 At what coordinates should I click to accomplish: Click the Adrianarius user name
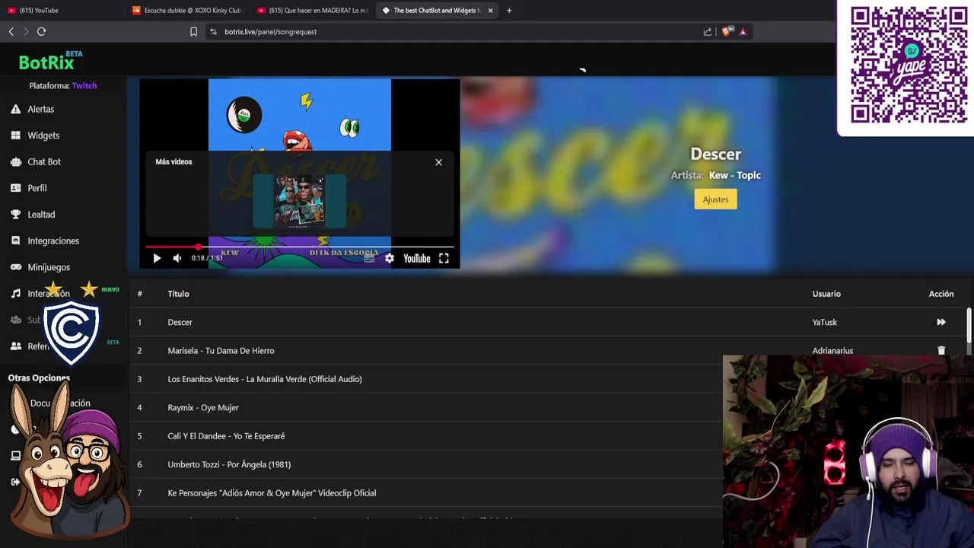tap(832, 351)
